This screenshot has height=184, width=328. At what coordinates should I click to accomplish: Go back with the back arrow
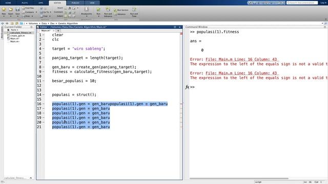pos(3,24)
